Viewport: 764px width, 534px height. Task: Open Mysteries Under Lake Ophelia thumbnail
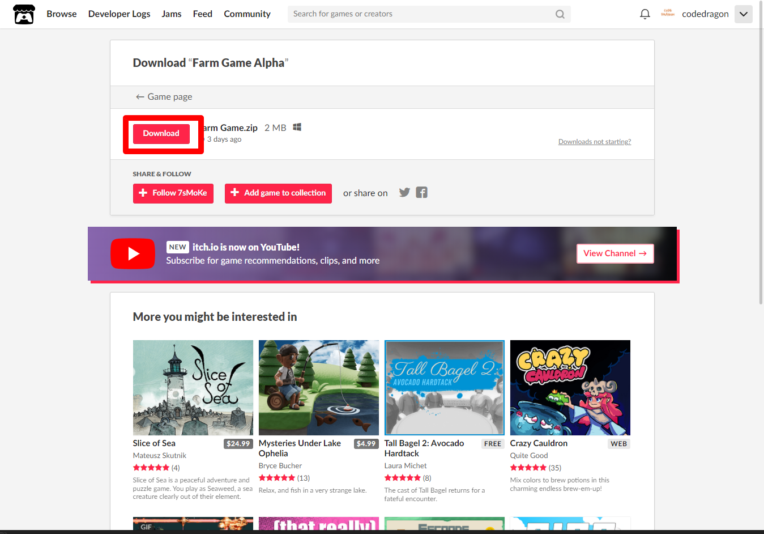[x=319, y=388]
